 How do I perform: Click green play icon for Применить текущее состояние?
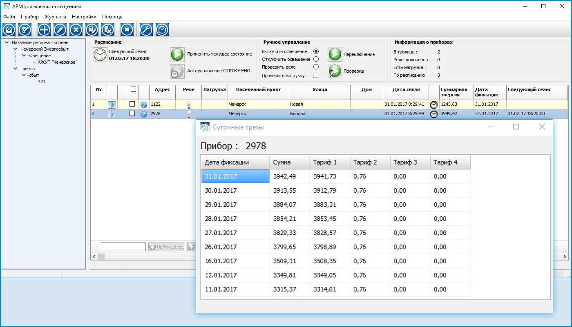(177, 54)
